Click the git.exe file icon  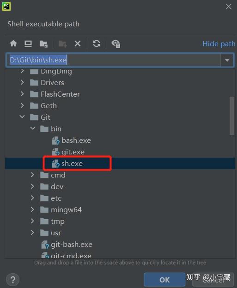pyautogui.click(x=55, y=152)
